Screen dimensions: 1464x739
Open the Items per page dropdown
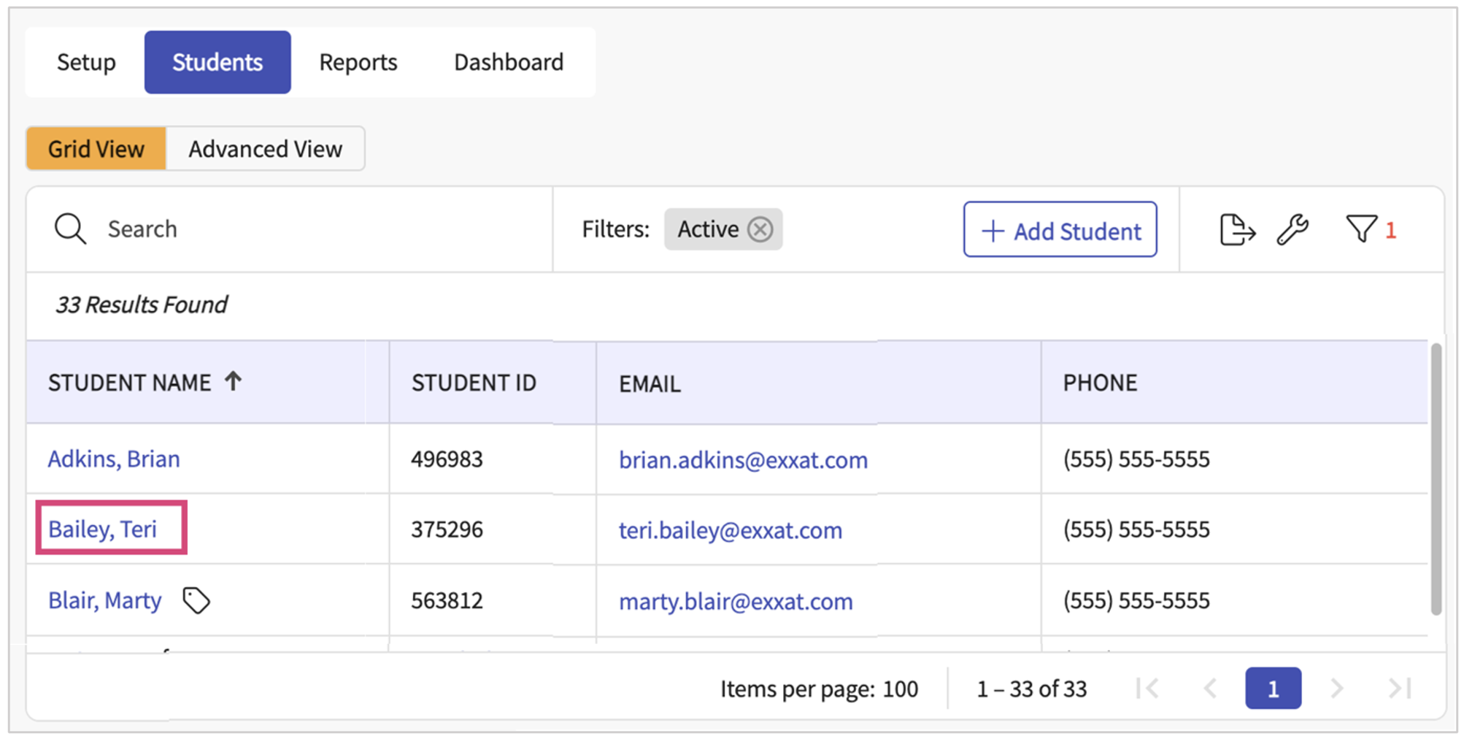(900, 689)
